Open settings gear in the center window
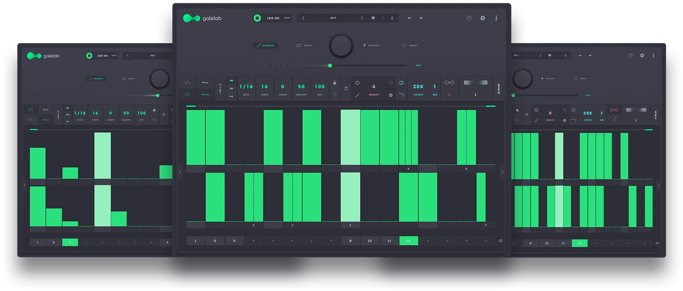Viewport: 683px width, 291px height. click(x=482, y=18)
